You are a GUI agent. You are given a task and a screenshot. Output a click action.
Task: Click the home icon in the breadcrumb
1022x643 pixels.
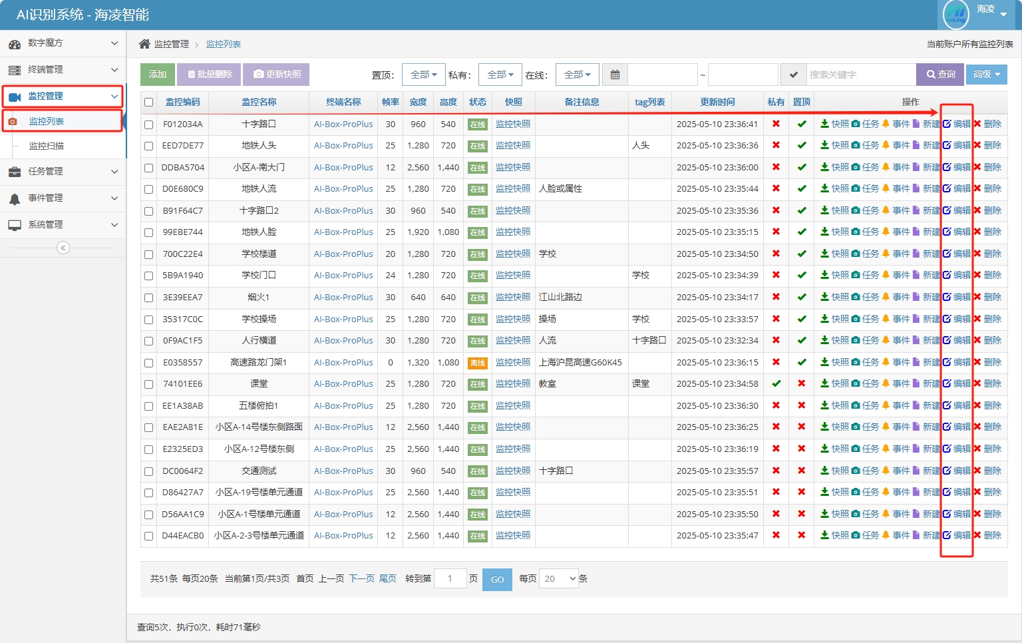(x=144, y=44)
